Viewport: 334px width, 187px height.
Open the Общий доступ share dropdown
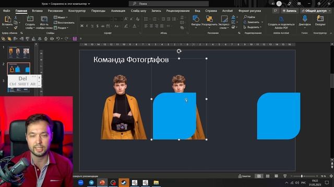(x=315, y=10)
